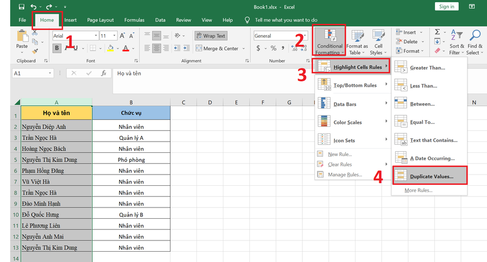487x262 pixels.
Task: Increase the font size
Action: tap(122, 36)
